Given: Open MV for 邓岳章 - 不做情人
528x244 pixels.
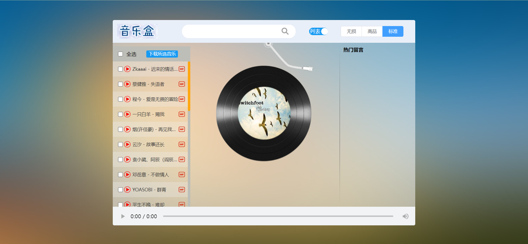Looking at the screenshot, I should coord(182,174).
